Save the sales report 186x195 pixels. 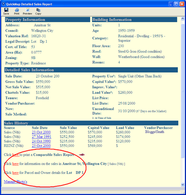pos(6,12)
